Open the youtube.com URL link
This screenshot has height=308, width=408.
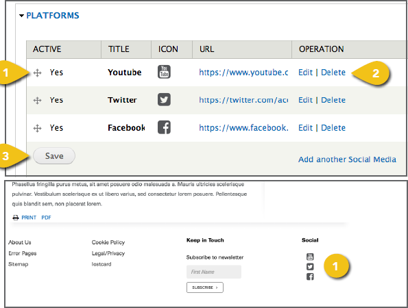click(x=243, y=73)
